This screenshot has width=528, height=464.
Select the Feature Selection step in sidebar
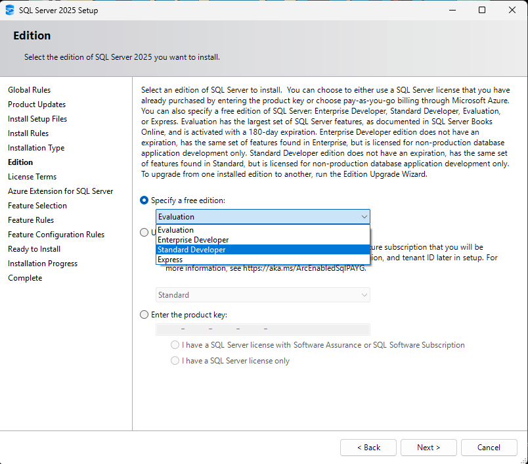coord(37,206)
